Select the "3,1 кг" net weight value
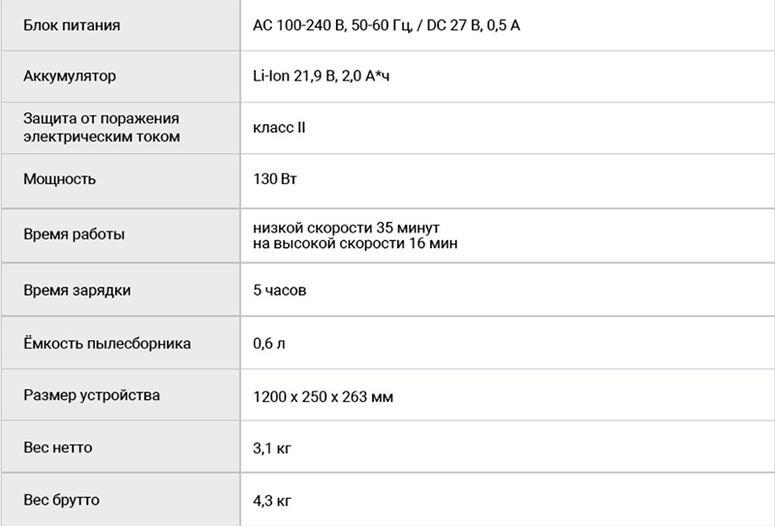775x526 pixels. tap(272, 449)
